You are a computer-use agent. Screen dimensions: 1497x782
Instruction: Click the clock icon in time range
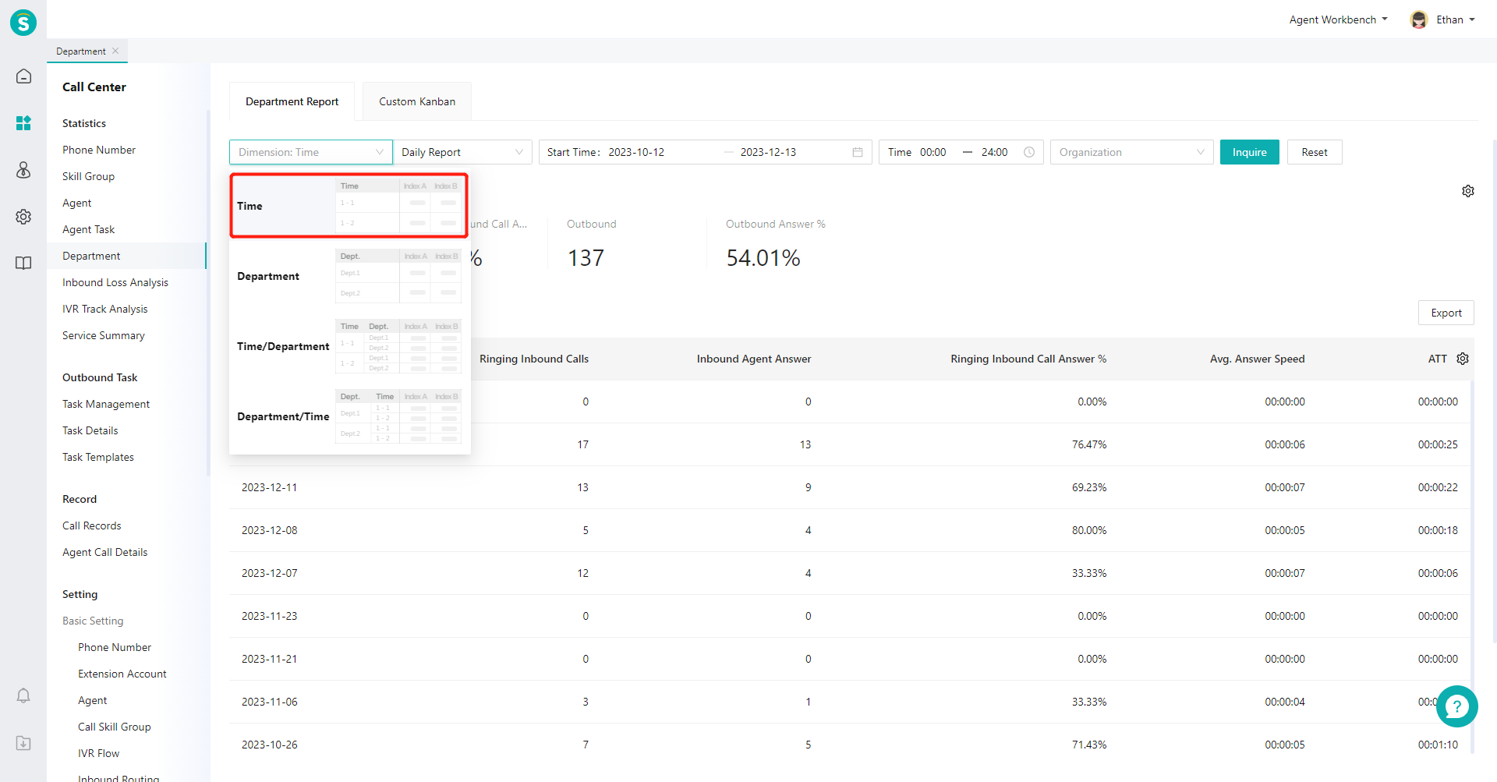coord(1029,152)
